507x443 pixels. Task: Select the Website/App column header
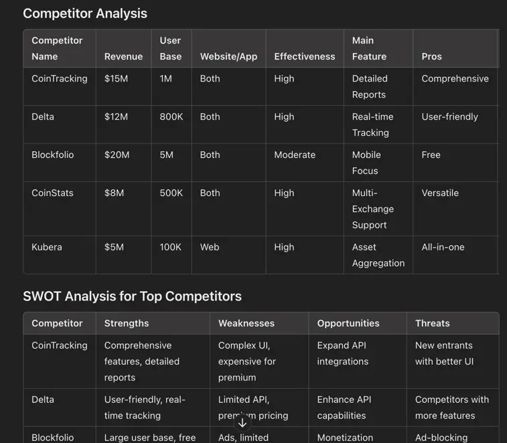pos(228,57)
